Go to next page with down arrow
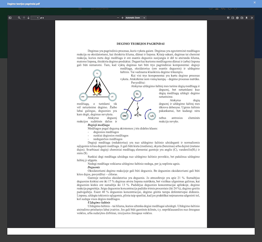 pyautogui.click(x=28, y=18)
